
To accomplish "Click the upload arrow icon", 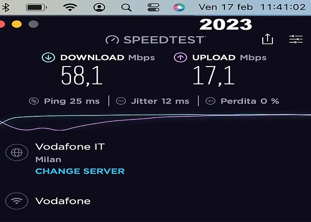I will pos(180,57).
